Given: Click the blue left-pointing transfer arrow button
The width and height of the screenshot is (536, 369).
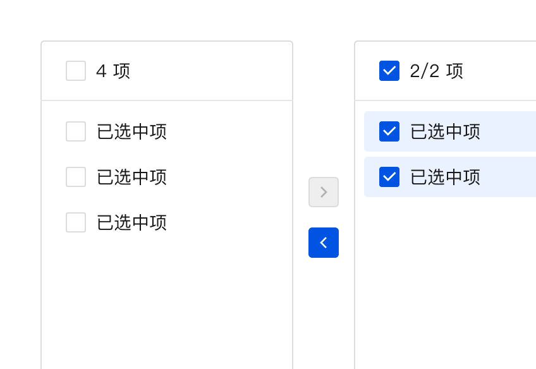Looking at the screenshot, I should pos(324,243).
